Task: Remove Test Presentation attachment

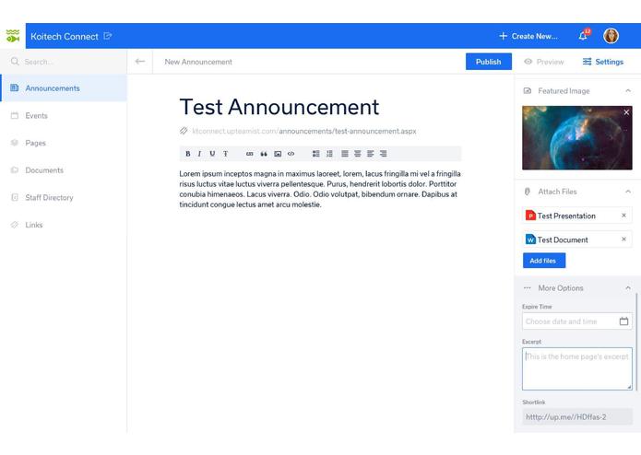Action: 623,216
